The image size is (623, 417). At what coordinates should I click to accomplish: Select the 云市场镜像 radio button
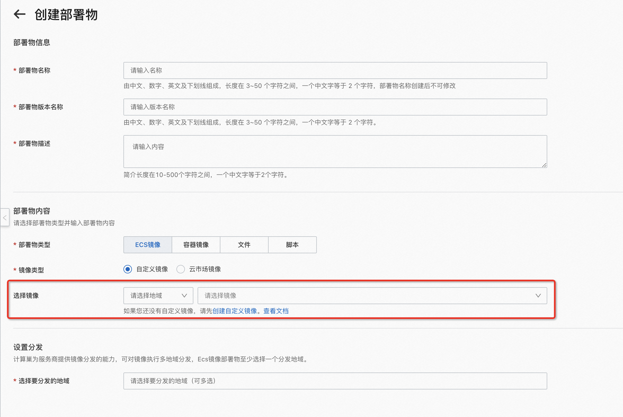click(181, 269)
